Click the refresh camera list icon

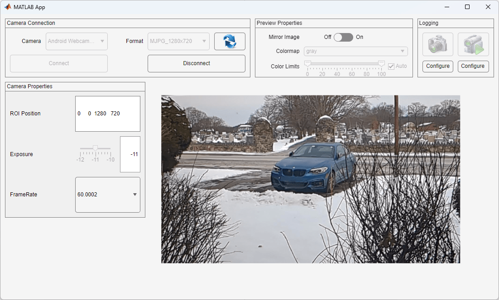coord(230,41)
